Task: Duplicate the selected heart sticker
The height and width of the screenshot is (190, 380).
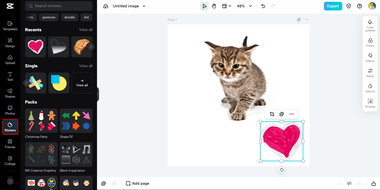Action: coord(281,114)
